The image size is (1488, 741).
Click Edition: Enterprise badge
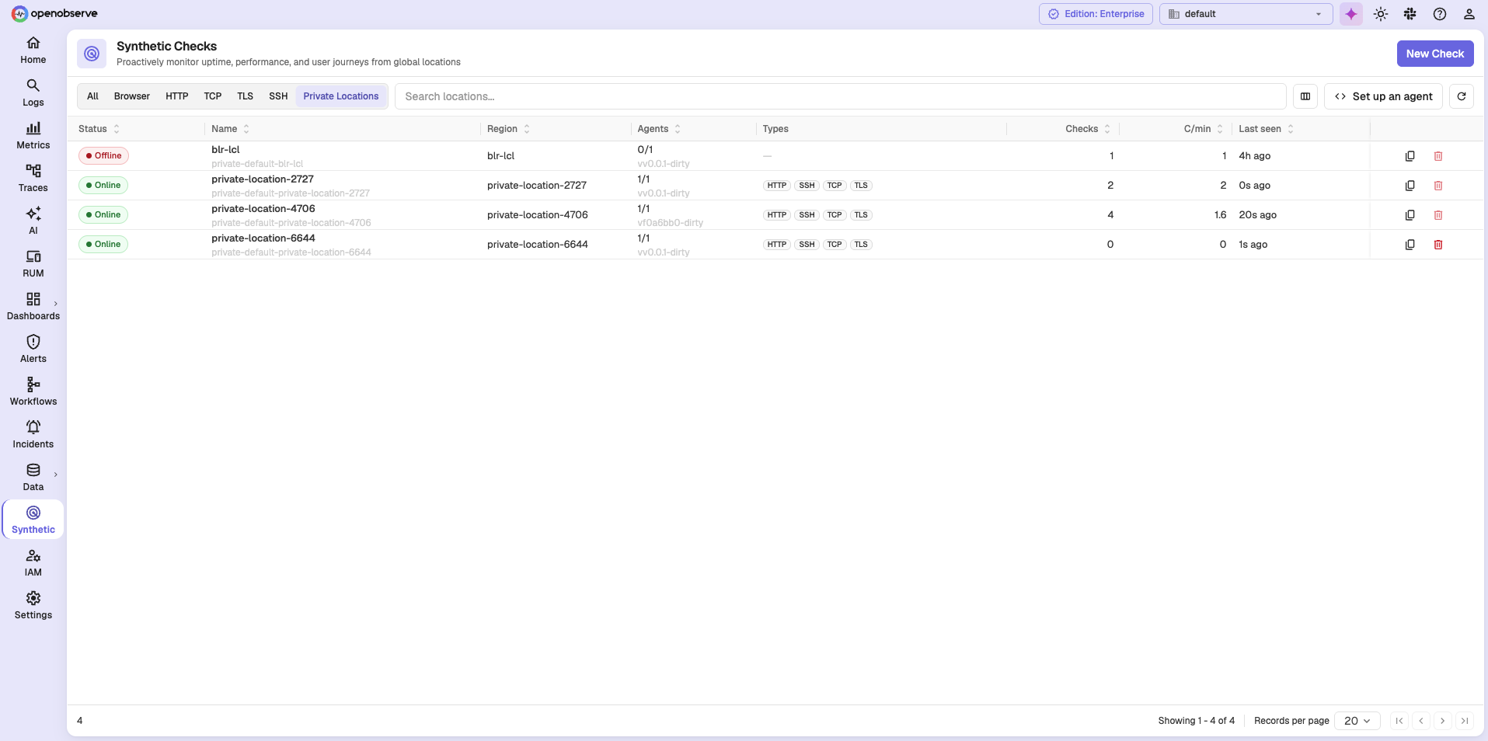pos(1096,14)
